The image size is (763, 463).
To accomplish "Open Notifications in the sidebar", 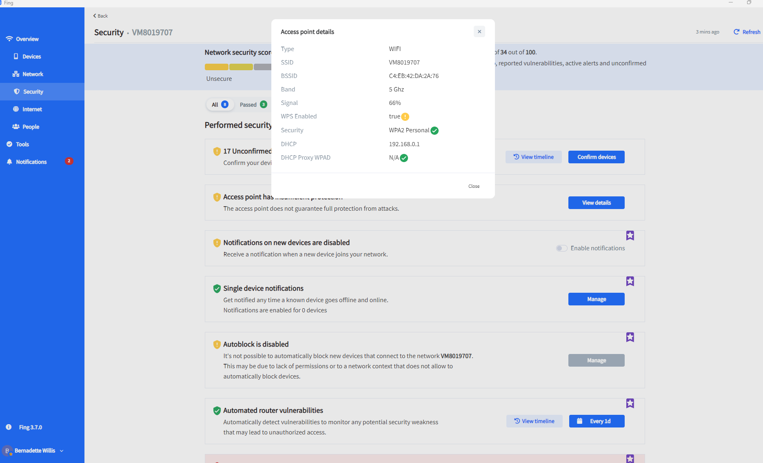I will (x=31, y=162).
